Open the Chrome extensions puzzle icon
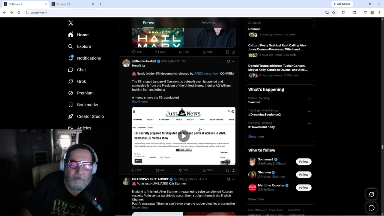 [x=344, y=13]
